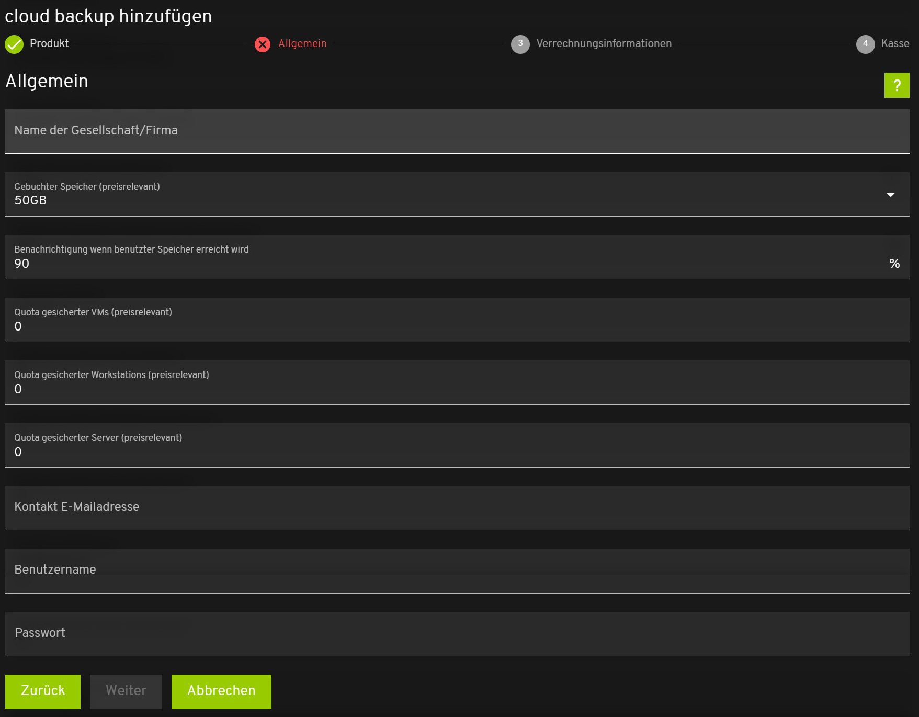
Task: Open the green help question mark icon
Action: coord(897,85)
